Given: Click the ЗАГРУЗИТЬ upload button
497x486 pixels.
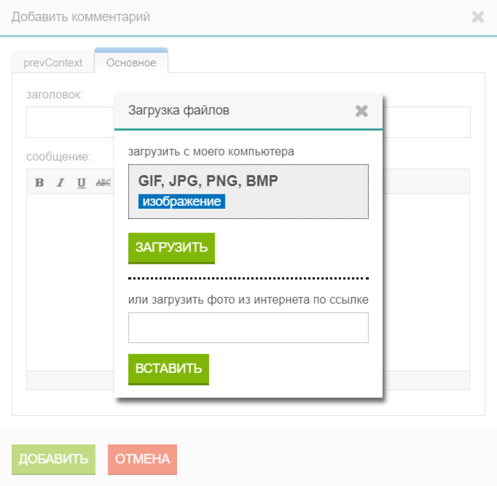Looking at the screenshot, I should tap(171, 247).
